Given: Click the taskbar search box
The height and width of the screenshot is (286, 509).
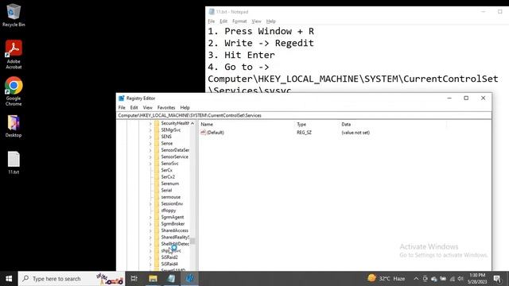Looking at the screenshot, I should pyautogui.click(x=72, y=279).
